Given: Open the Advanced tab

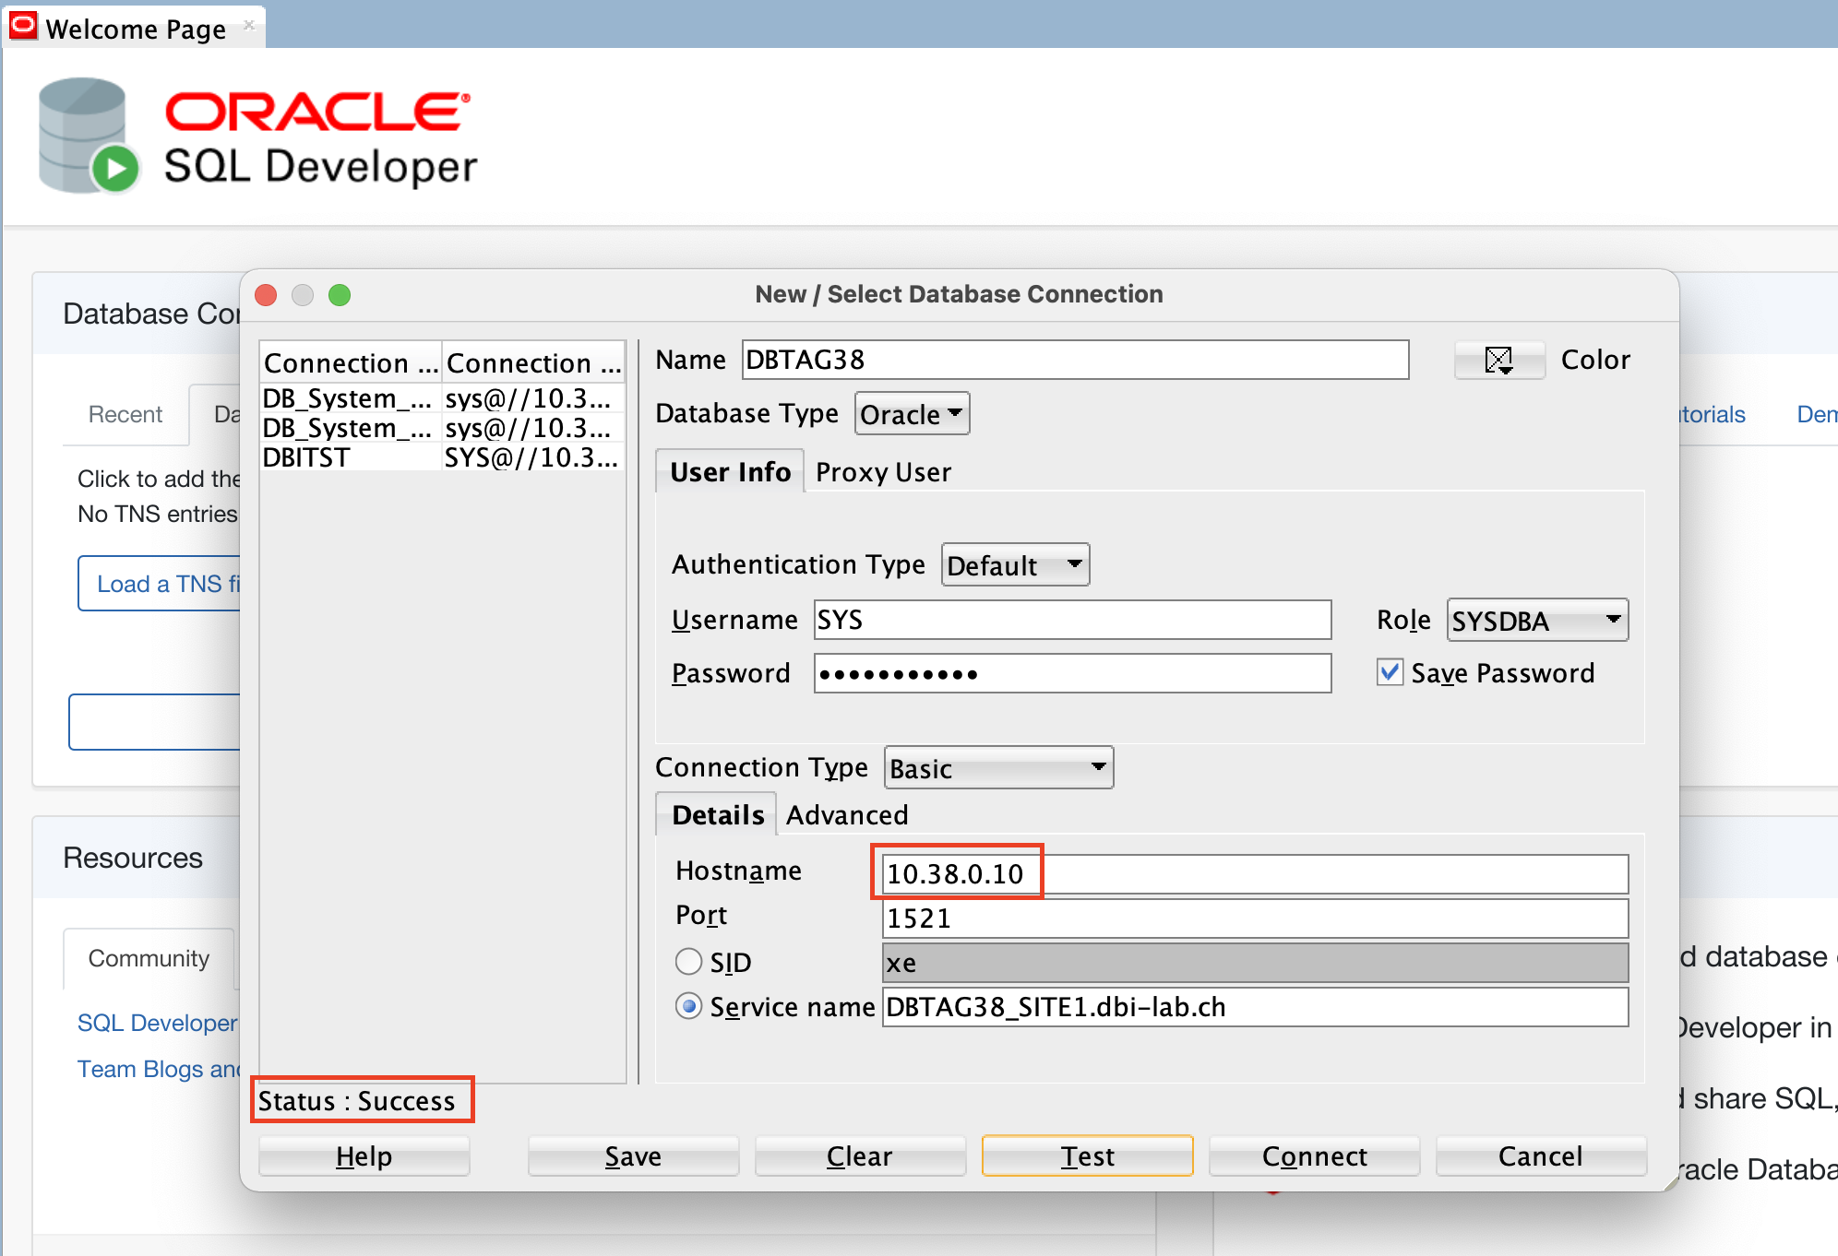Looking at the screenshot, I should pyautogui.click(x=847, y=815).
